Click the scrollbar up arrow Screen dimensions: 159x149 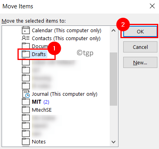113,31
